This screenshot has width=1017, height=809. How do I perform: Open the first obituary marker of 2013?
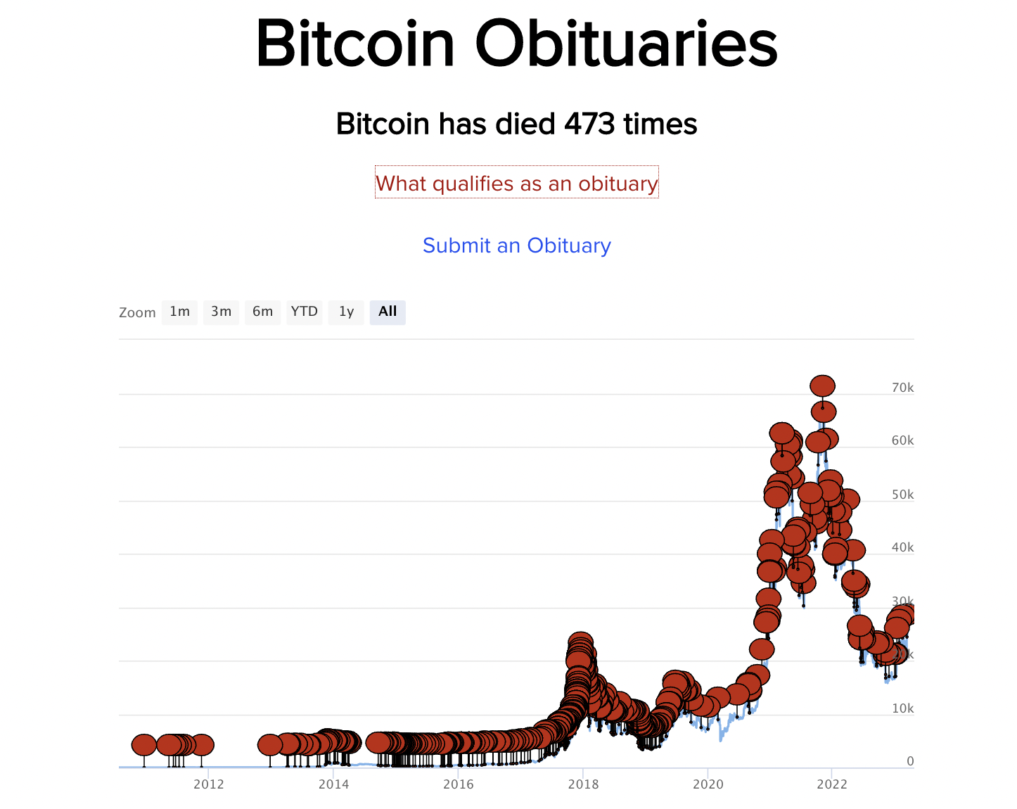(x=270, y=744)
